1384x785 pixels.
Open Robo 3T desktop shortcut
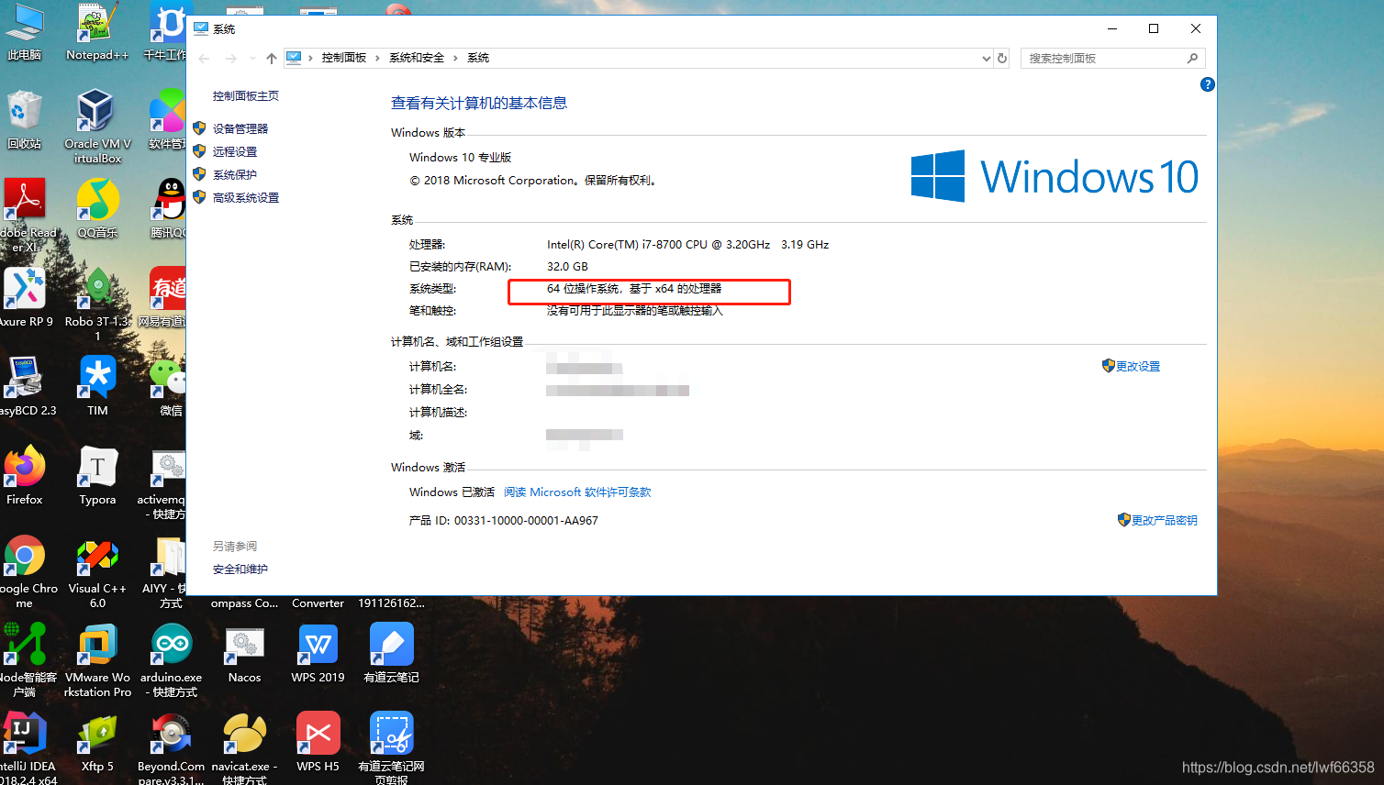pos(97,304)
